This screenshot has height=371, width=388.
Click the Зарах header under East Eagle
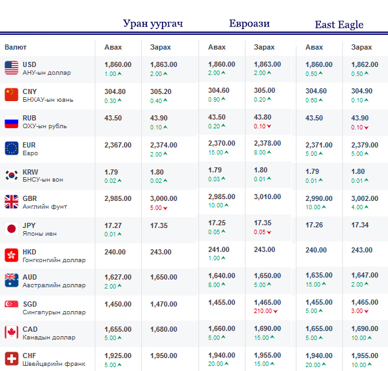(x=361, y=48)
